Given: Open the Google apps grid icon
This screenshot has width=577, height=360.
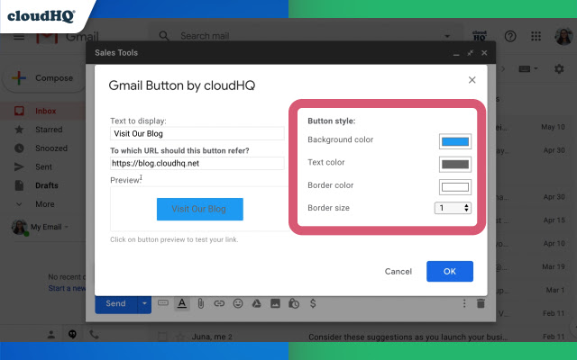Looking at the screenshot, I should coord(536,36).
